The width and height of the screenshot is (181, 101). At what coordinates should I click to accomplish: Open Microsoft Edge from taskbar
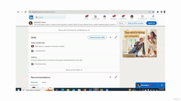point(63,90)
